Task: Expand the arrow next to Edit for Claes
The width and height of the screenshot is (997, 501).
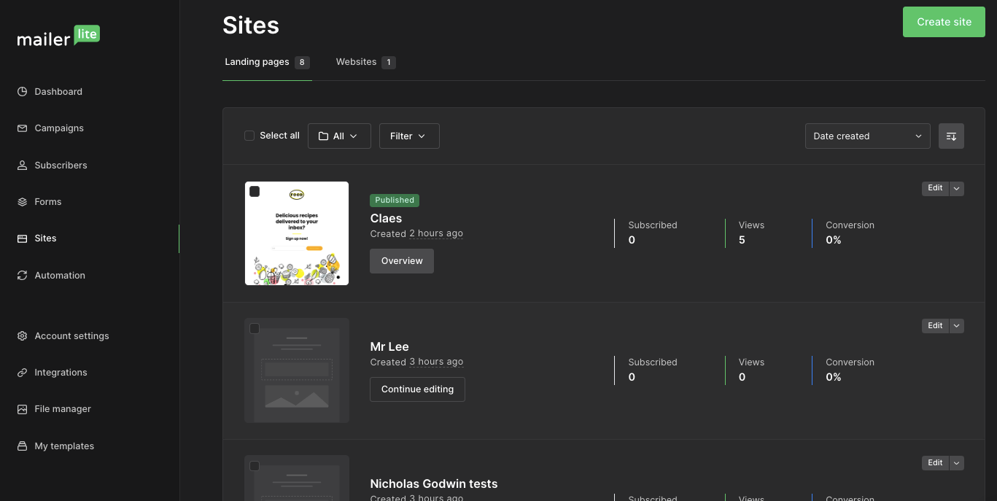Action: pos(957,188)
